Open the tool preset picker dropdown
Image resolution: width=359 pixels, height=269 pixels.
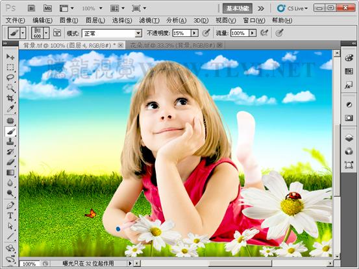click(23, 33)
